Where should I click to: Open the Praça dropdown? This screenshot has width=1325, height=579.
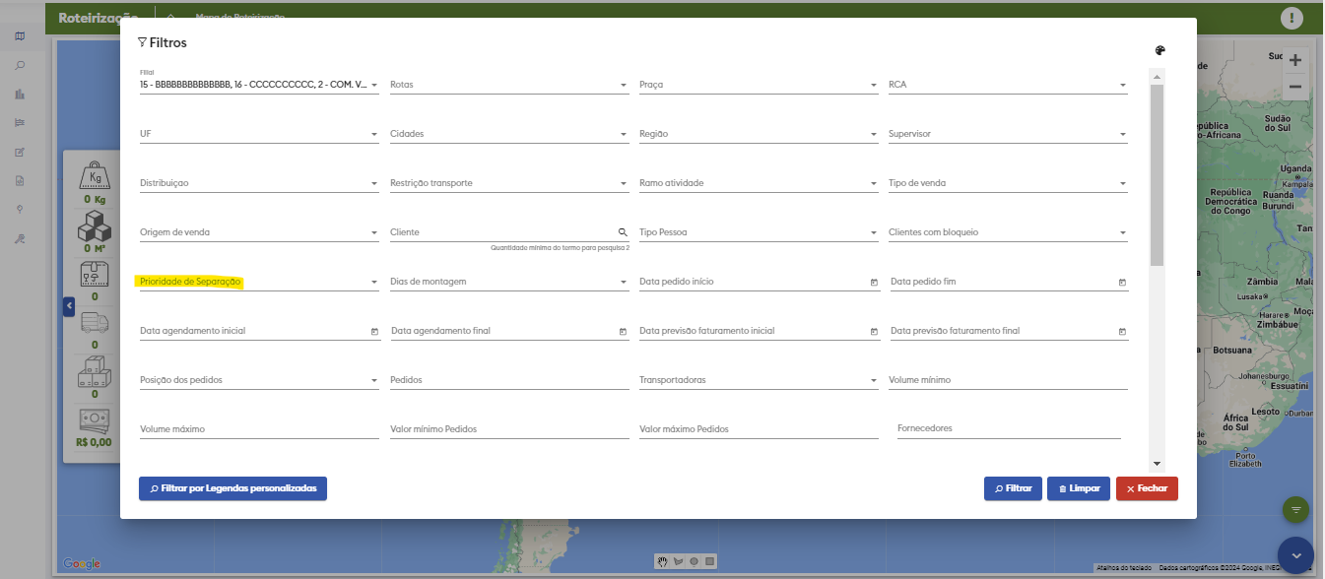point(758,85)
